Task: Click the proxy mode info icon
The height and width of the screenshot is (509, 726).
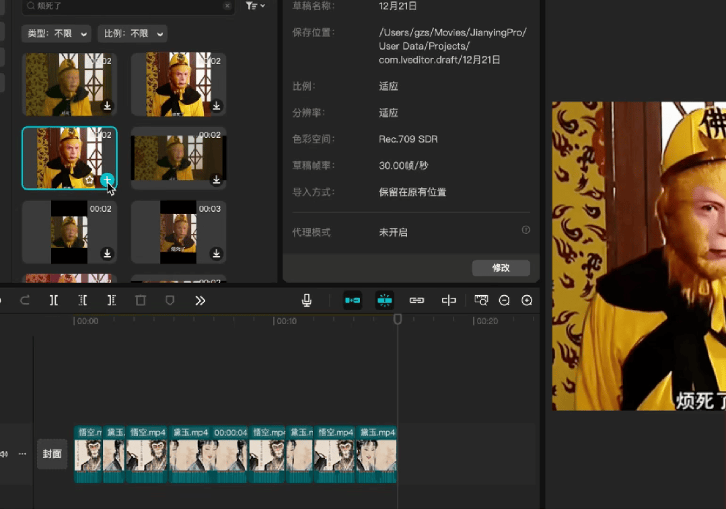Action: click(x=526, y=230)
